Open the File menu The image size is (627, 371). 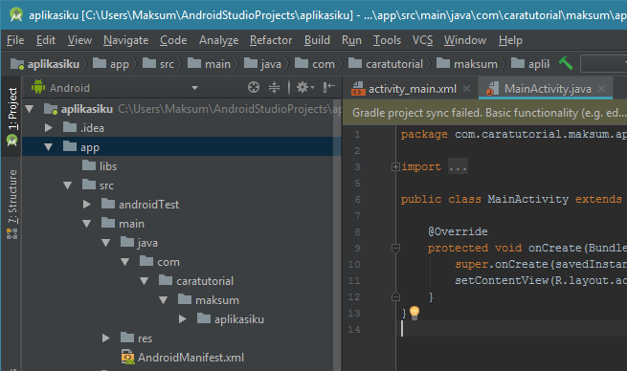coord(15,40)
